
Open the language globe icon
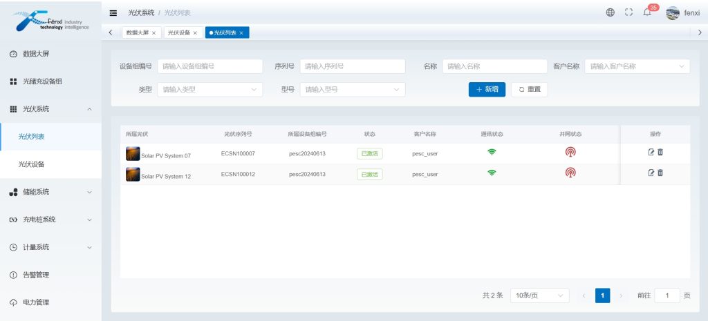pyautogui.click(x=611, y=12)
